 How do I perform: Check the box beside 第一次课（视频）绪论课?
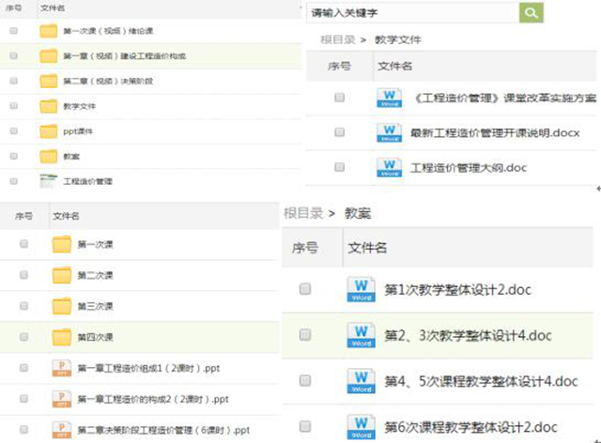point(13,31)
